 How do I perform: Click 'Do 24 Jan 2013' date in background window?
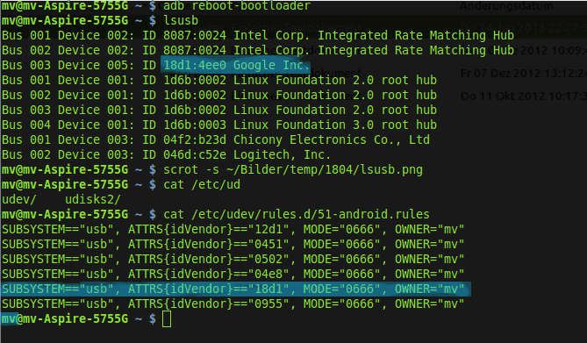coord(523,27)
